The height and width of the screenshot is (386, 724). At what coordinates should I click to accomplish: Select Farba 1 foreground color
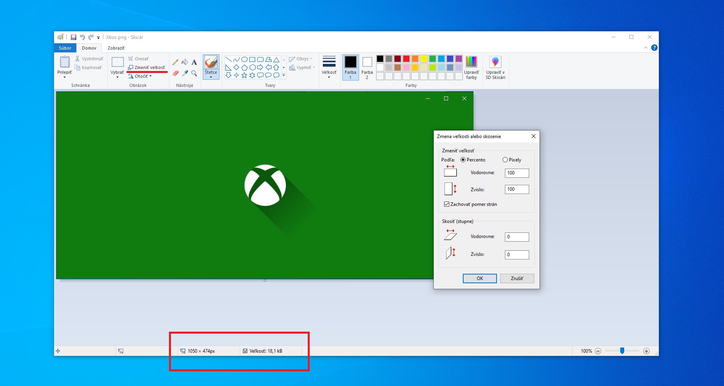click(350, 67)
